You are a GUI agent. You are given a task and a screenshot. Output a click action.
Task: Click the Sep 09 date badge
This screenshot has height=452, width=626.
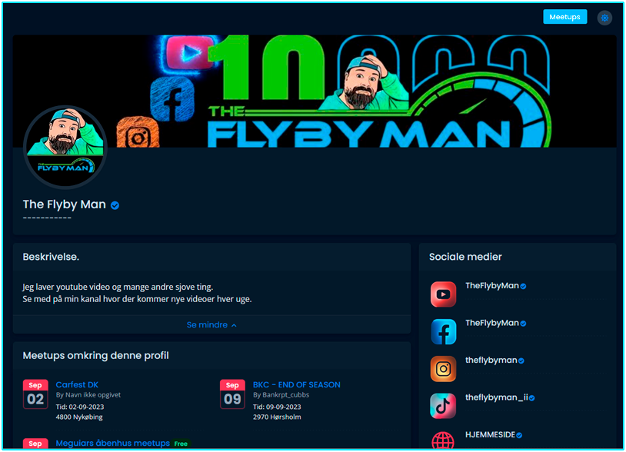point(232,394)
